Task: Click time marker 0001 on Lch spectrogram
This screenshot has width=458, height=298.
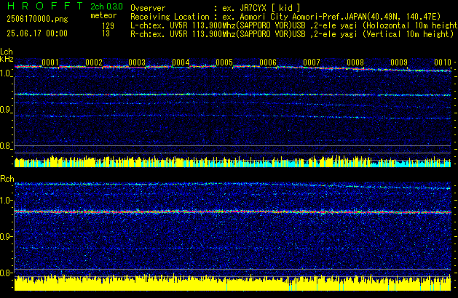Action: [x=50, y=62]
